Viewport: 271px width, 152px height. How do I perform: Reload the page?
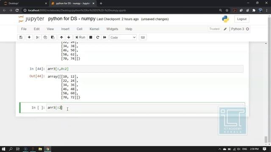[17, 10]
